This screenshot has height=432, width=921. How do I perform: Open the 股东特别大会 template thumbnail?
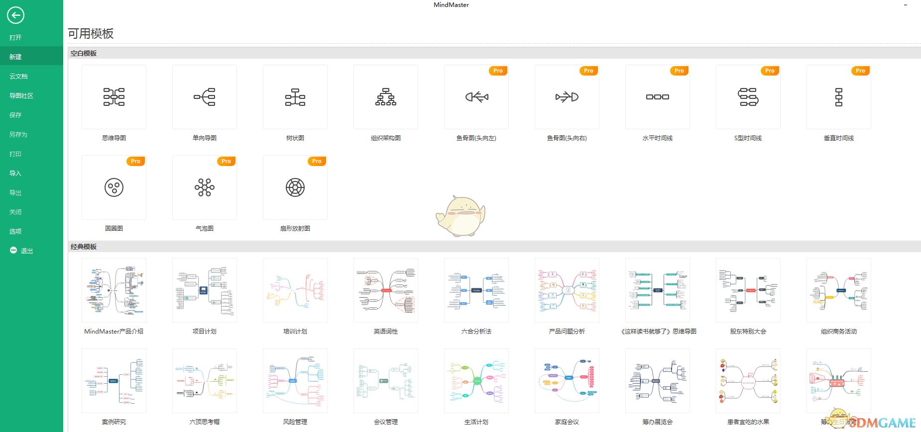click(748, 290)
